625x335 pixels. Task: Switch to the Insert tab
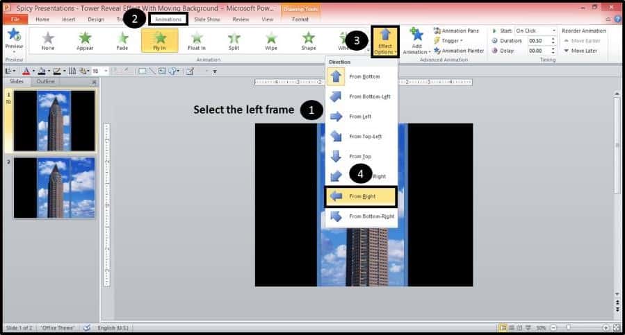point(69,19)
